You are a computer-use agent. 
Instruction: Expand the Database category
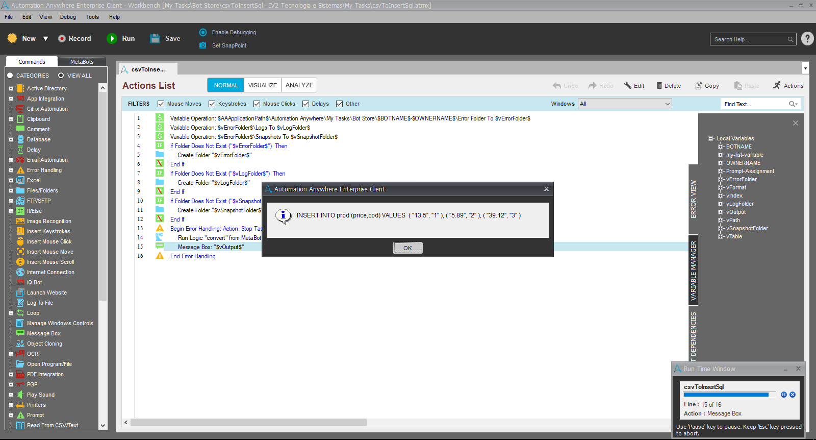11,139
